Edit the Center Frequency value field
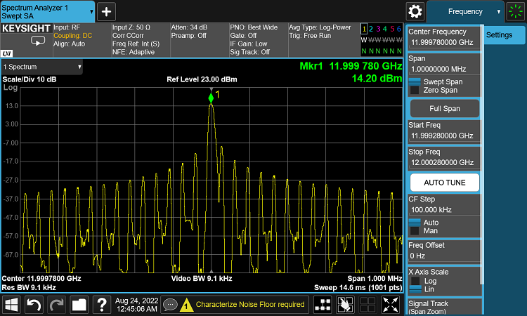Screen dimensions: 527x316 click(443, 43)
